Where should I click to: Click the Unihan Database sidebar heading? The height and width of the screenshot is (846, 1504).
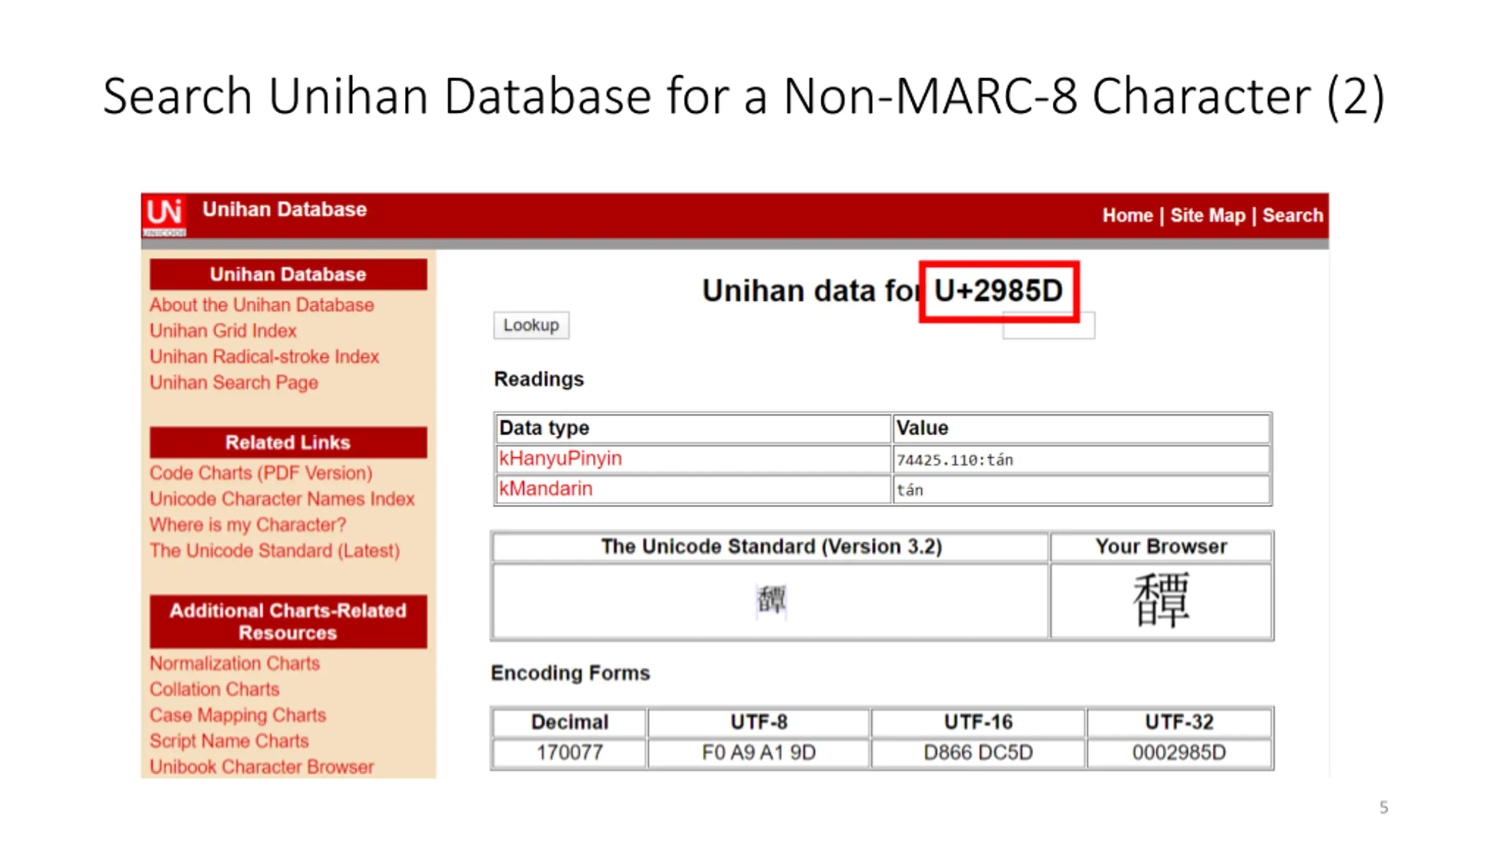[x=288, y=274]
